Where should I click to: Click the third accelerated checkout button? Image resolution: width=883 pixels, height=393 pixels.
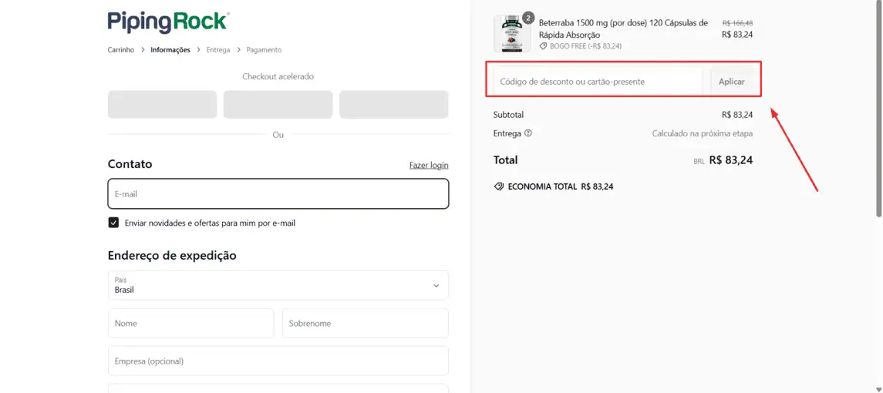coord(393,104)
